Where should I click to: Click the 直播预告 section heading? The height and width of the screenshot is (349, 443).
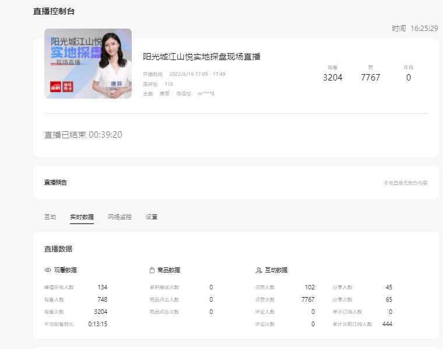pyautogui.click(x=55, y=183)
